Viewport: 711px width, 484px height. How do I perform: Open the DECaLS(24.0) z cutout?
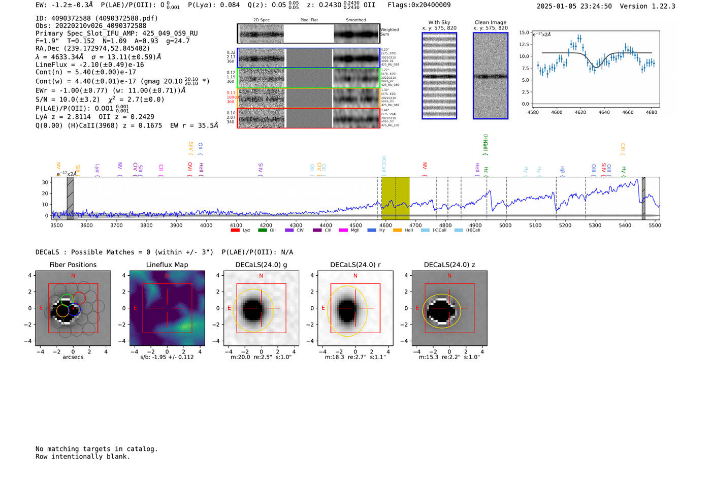449,308
